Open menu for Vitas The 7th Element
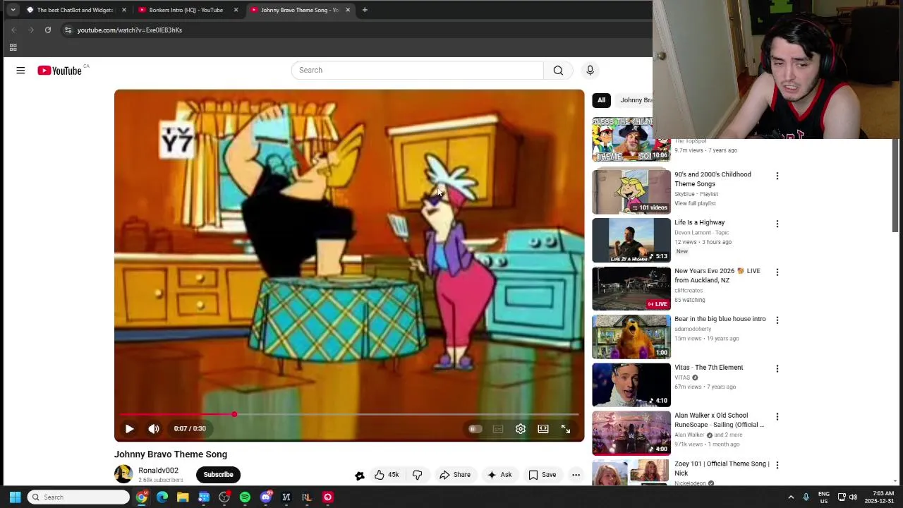The image size is (903, 508). tap(777, 368)
